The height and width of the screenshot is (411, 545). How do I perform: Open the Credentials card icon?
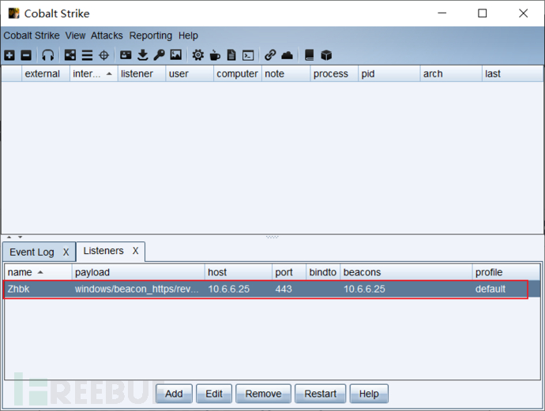click(126, 55)
